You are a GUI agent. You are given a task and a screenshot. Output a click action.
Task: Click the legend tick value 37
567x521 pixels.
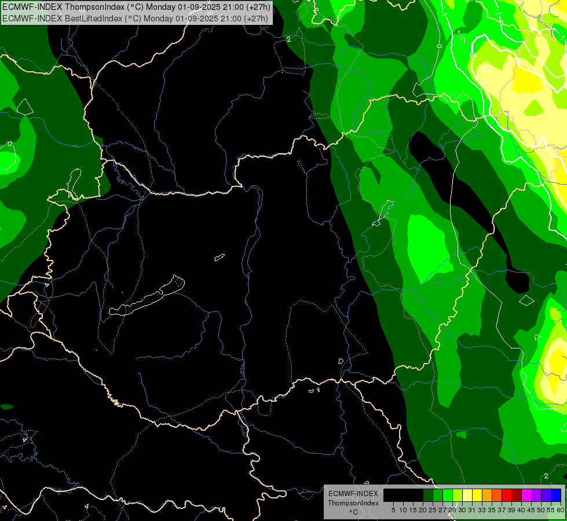point(502,510)
